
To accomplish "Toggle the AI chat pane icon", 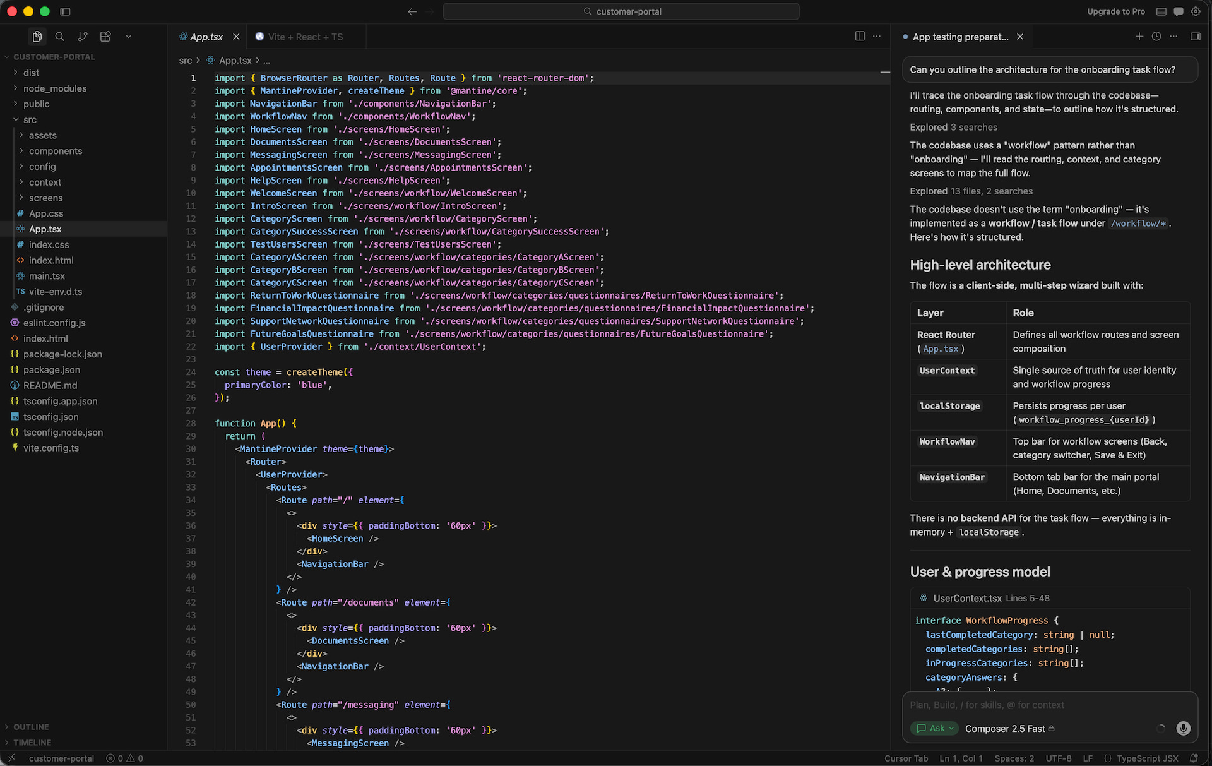I will click(x=1178, y=11).
